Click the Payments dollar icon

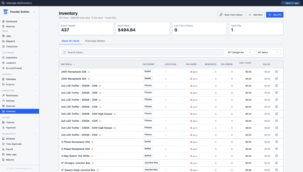pos(3,128)
